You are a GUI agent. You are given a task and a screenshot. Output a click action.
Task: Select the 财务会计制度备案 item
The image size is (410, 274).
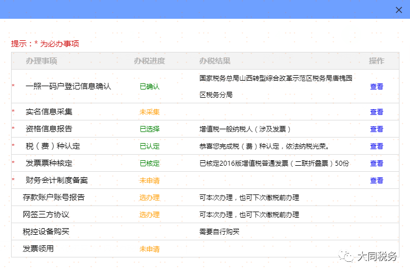(x=57, y=180)
